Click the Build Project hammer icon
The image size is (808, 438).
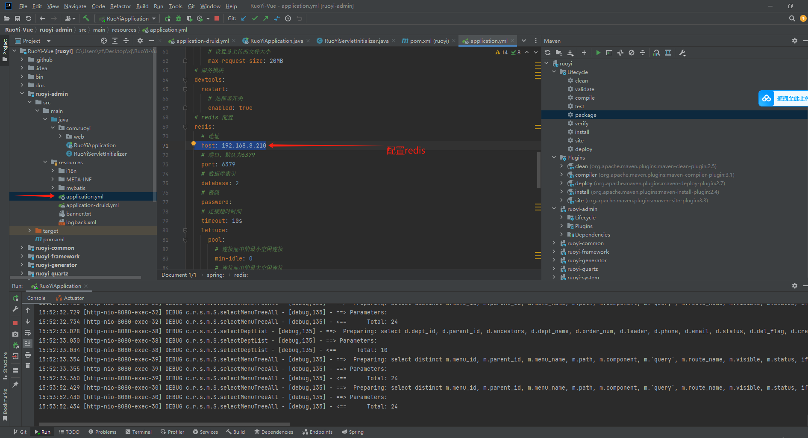(86, 18)
